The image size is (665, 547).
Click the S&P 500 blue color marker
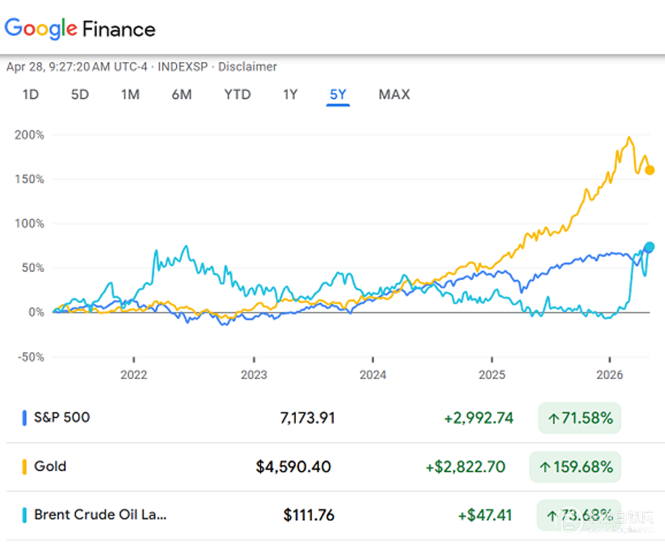pyautogui.click(x=25, y=418)
